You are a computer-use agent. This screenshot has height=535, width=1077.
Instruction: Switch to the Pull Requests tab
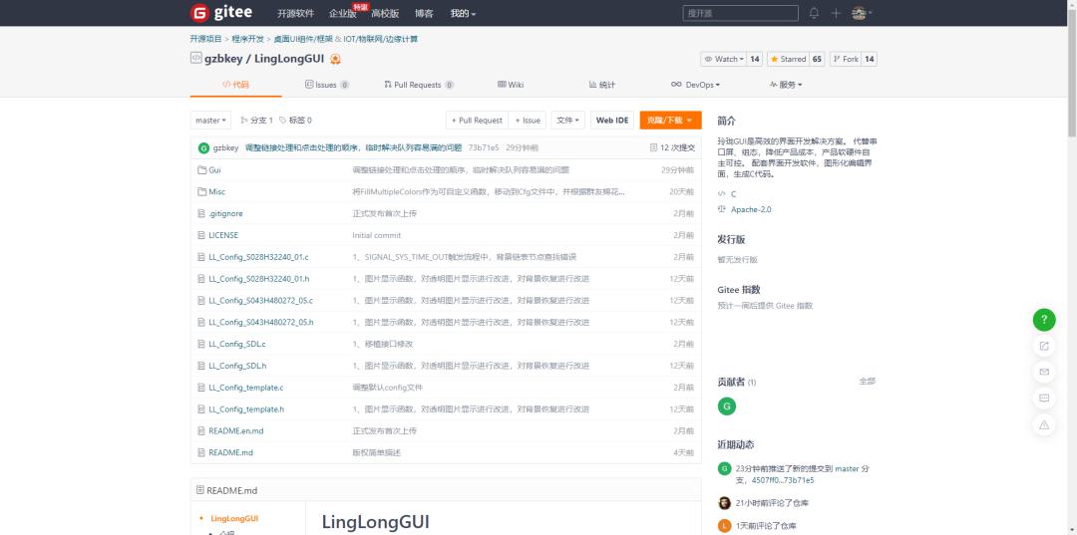coord(419,85)
